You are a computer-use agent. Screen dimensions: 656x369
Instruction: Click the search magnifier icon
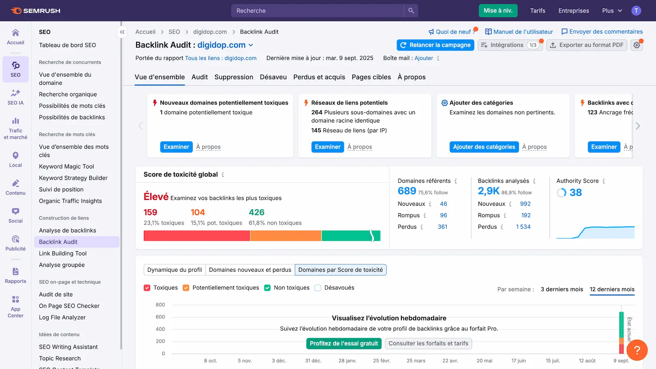coord(411,11)
